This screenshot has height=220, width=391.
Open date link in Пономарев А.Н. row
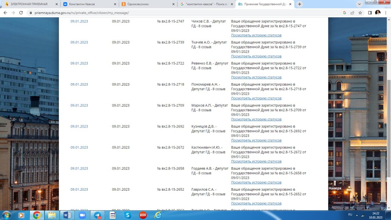[79, 84]
